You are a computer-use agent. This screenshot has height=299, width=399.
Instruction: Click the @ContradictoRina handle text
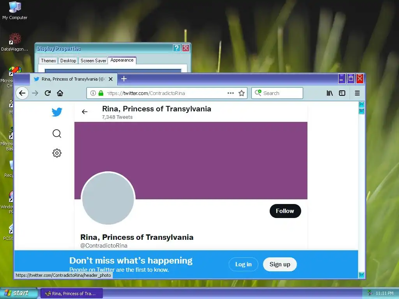tap(104, 245)
